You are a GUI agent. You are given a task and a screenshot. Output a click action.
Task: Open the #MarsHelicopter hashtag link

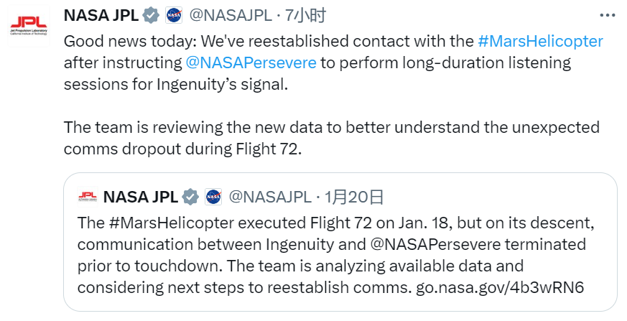click(540, 41)
